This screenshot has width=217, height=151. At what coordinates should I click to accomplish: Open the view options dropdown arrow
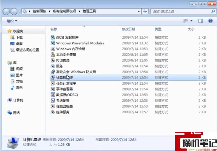tap(191, 21)
